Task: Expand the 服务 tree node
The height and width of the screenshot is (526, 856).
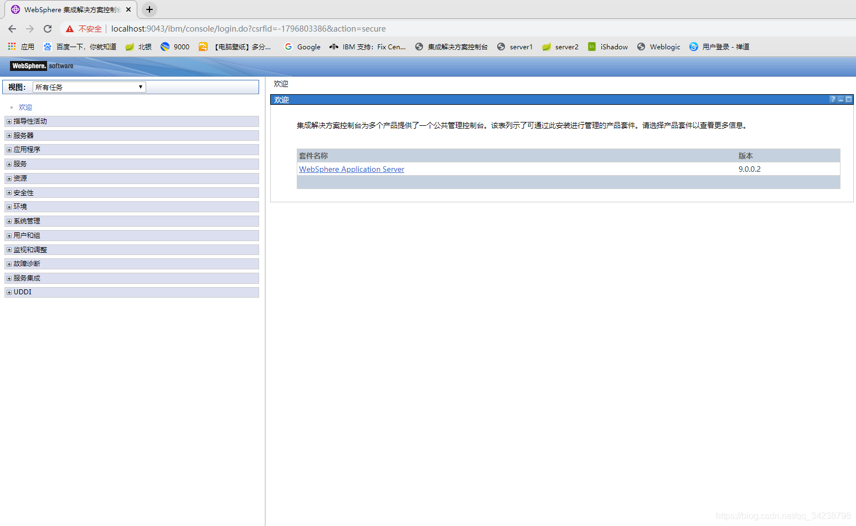Action: (x=9, y=164)
